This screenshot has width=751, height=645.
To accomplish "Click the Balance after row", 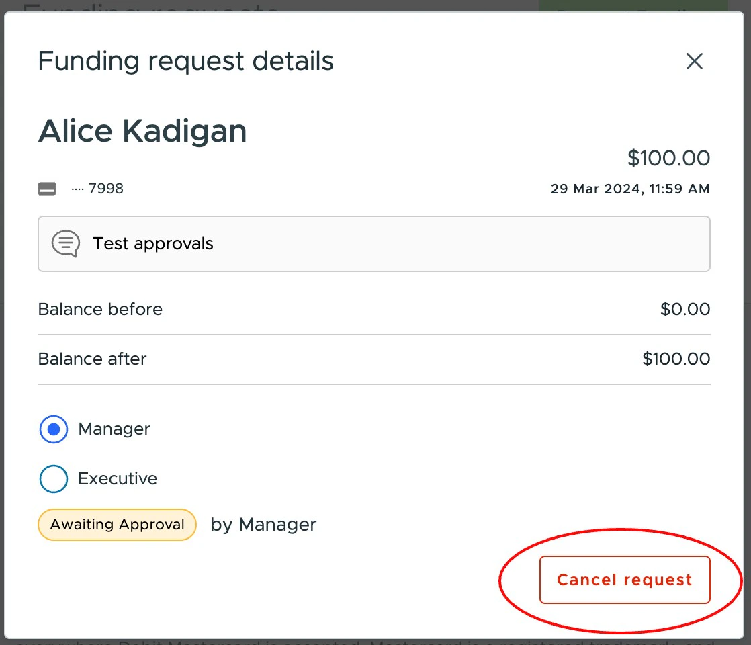I will (x=92, y=359).
